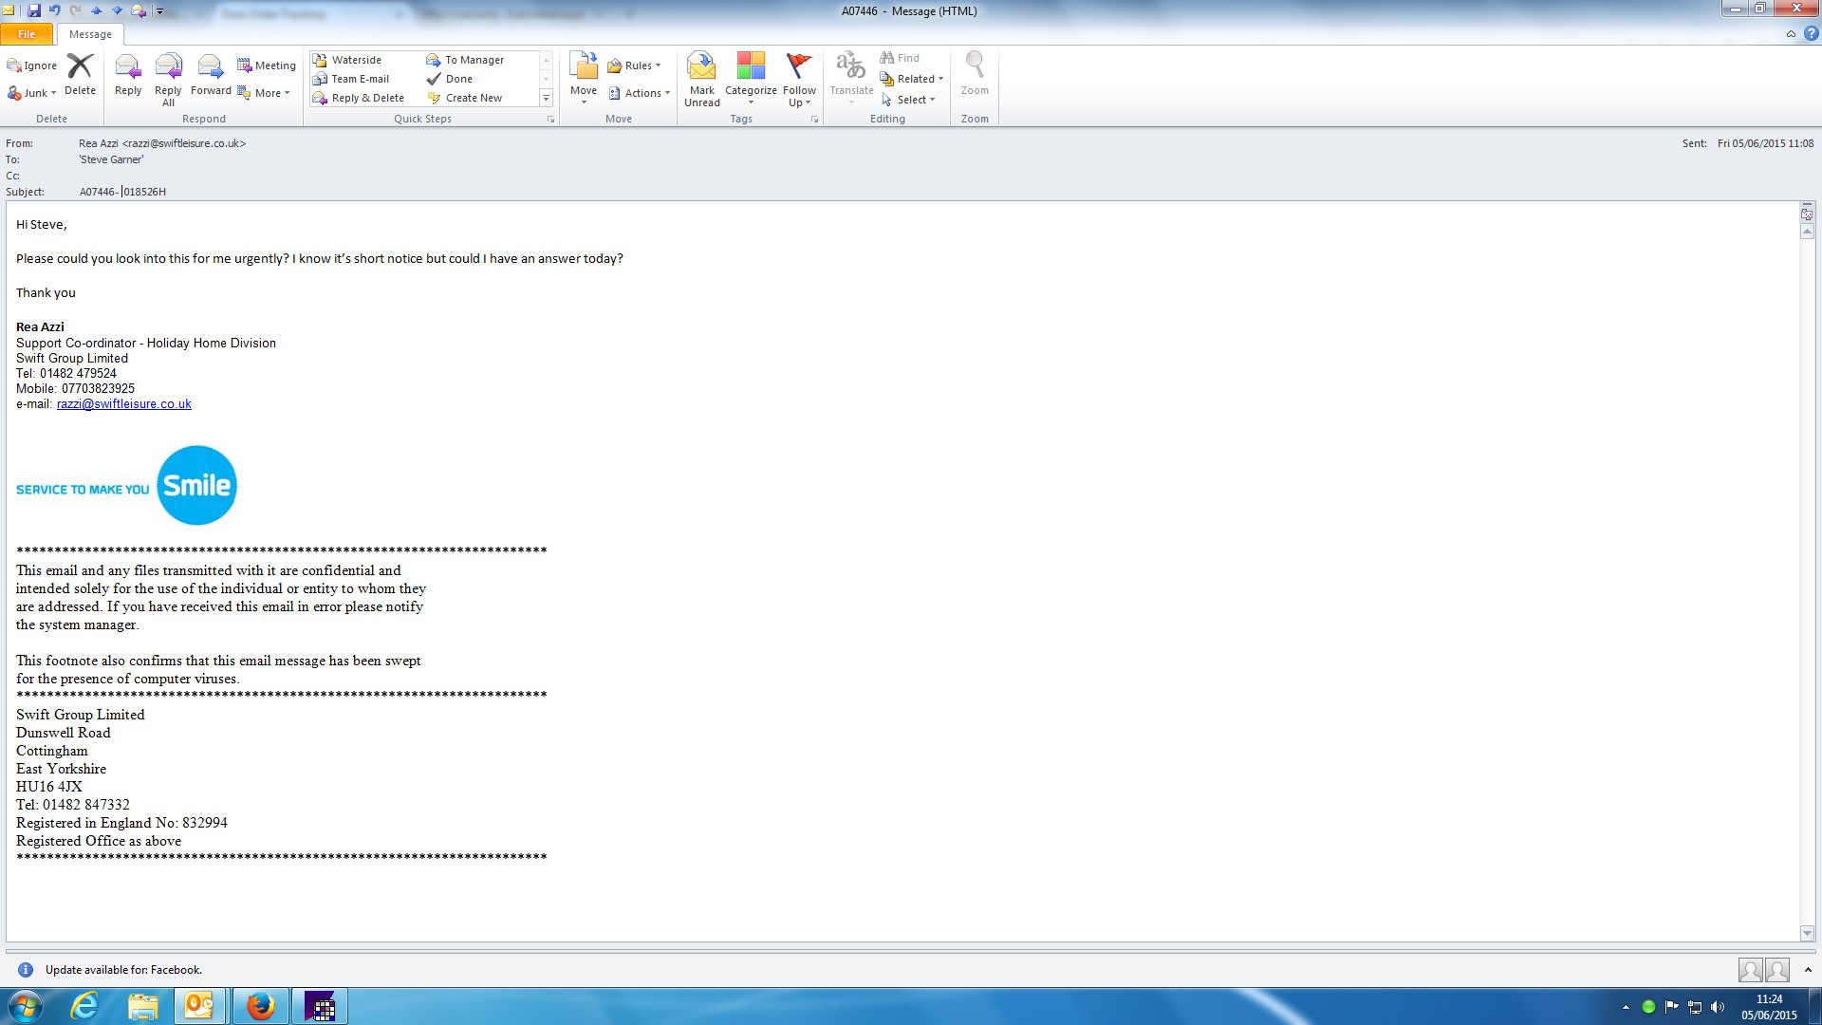
Task: Collapse the ribbon with the caret
Action: click(x=1791, y=34)
